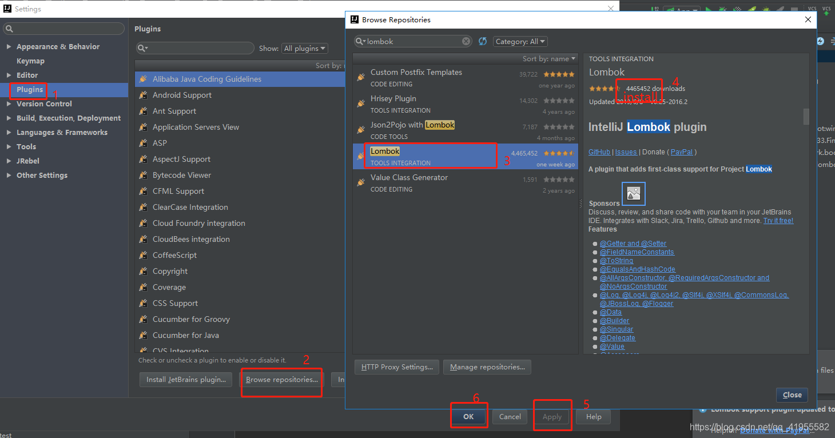Image resolution: width=835 pixels, height=438 pixels.
Task: Click the magnifier icon in Settings search field
Action: [x=9, y=29]
